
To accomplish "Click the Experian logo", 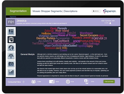I will 110,11.
